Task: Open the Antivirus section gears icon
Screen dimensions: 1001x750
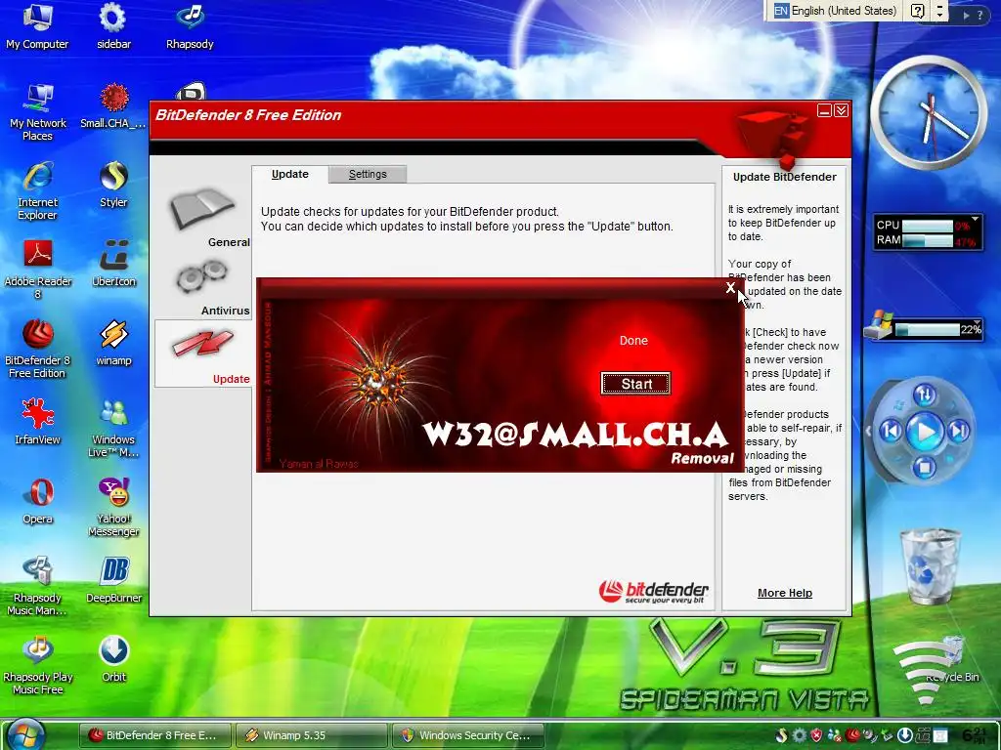Action: (x=201, y=276)
